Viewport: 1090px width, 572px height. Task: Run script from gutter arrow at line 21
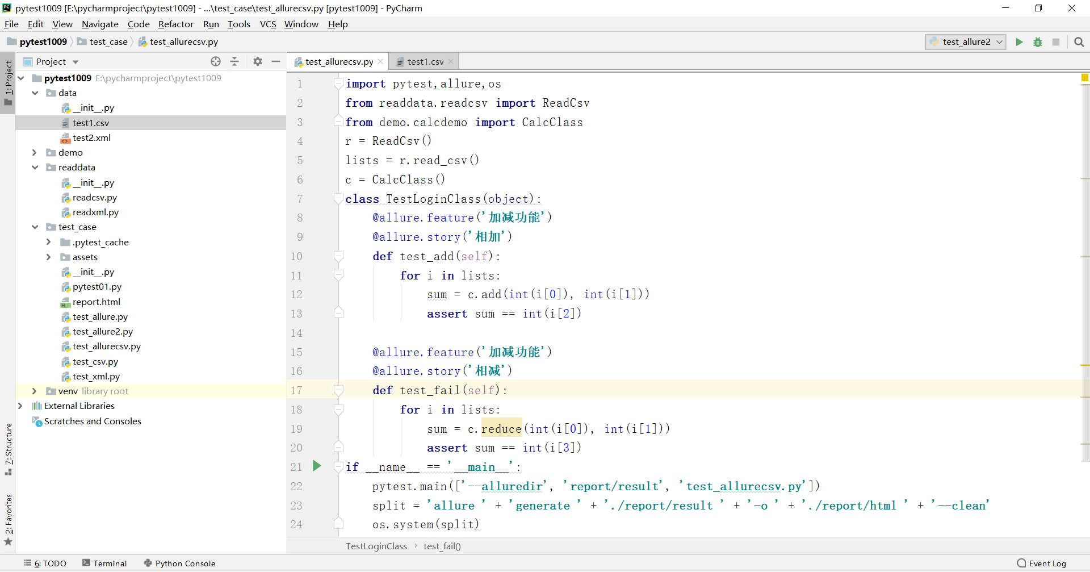(317, 466)
